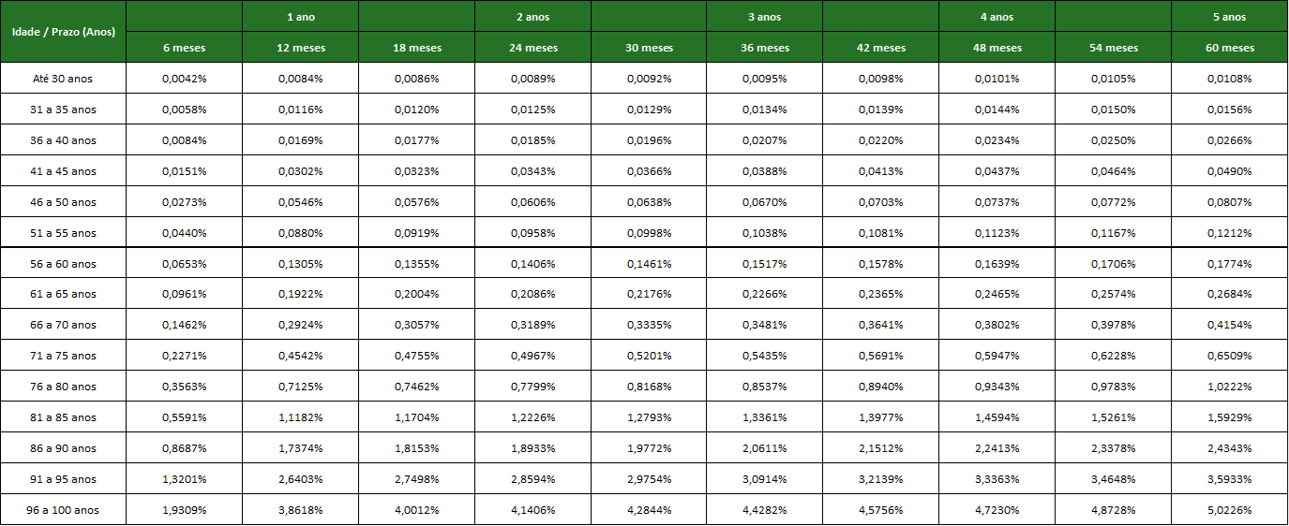The height and width of the screenshot is (526, 1289).
Task: Select the "54 meses" column header
Action: pyautogui.click(x=1114, y=48)
